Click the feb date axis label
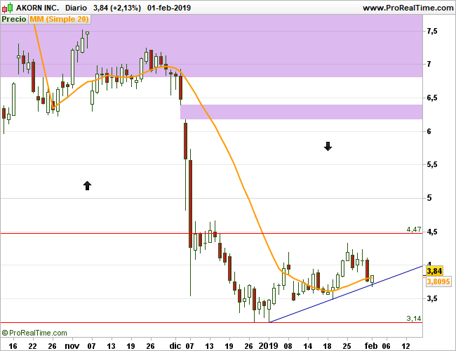This screenshot has height=351, width=456. click(371, 346)
